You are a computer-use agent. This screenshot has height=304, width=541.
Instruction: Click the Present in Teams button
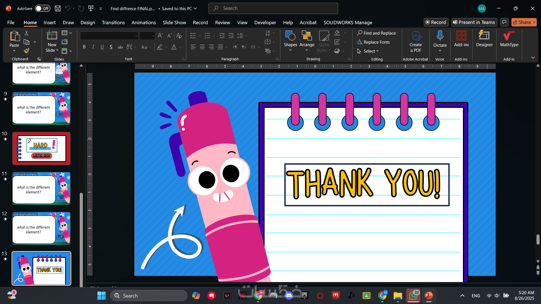tap(474, 22)
